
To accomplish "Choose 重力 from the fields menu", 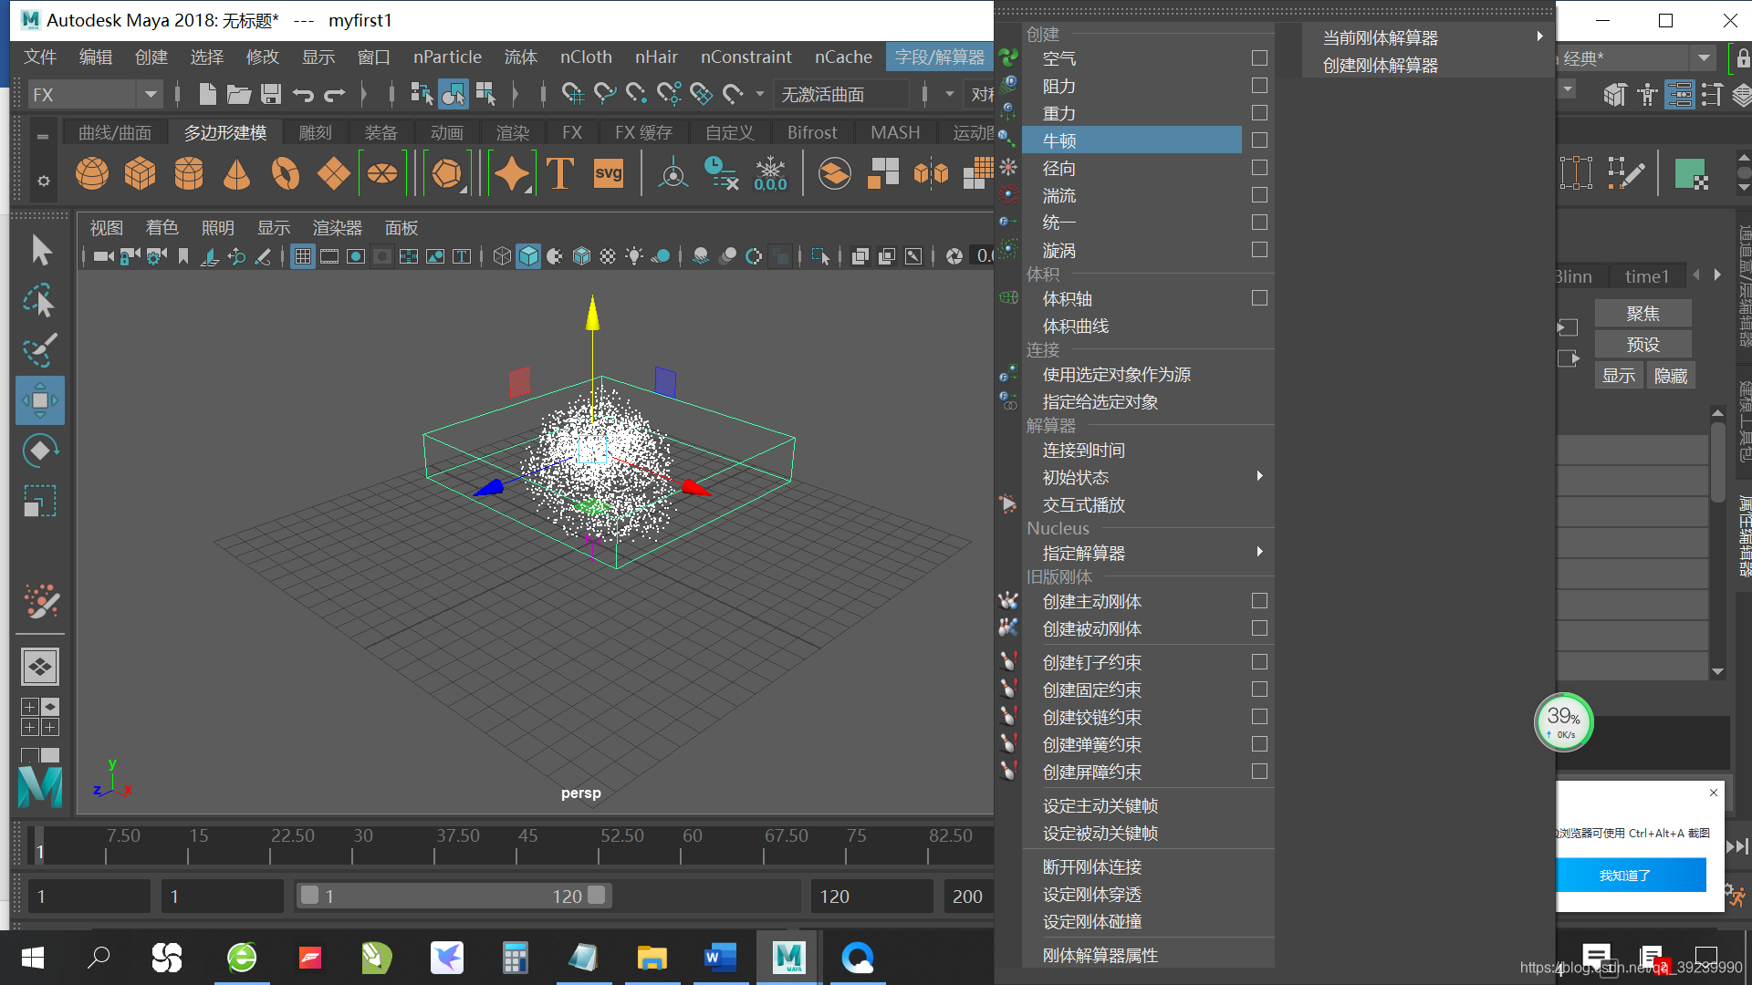I will click(1058, 113).
